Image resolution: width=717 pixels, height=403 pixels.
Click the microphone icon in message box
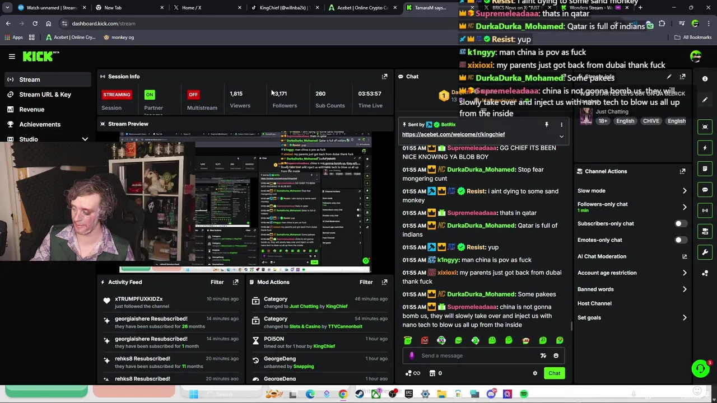(x=412, y=355)
